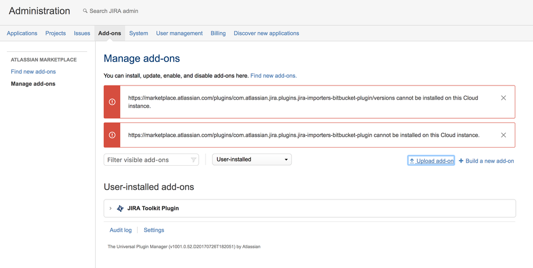
Task: Click Build a new add-on
Action: pyautogui.click(x=487, y=160)
